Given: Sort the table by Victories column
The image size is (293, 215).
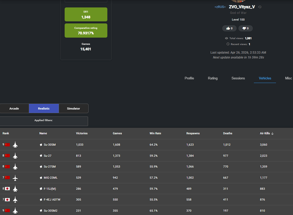Looking at the screenshot, I should [x=82, y=133].
